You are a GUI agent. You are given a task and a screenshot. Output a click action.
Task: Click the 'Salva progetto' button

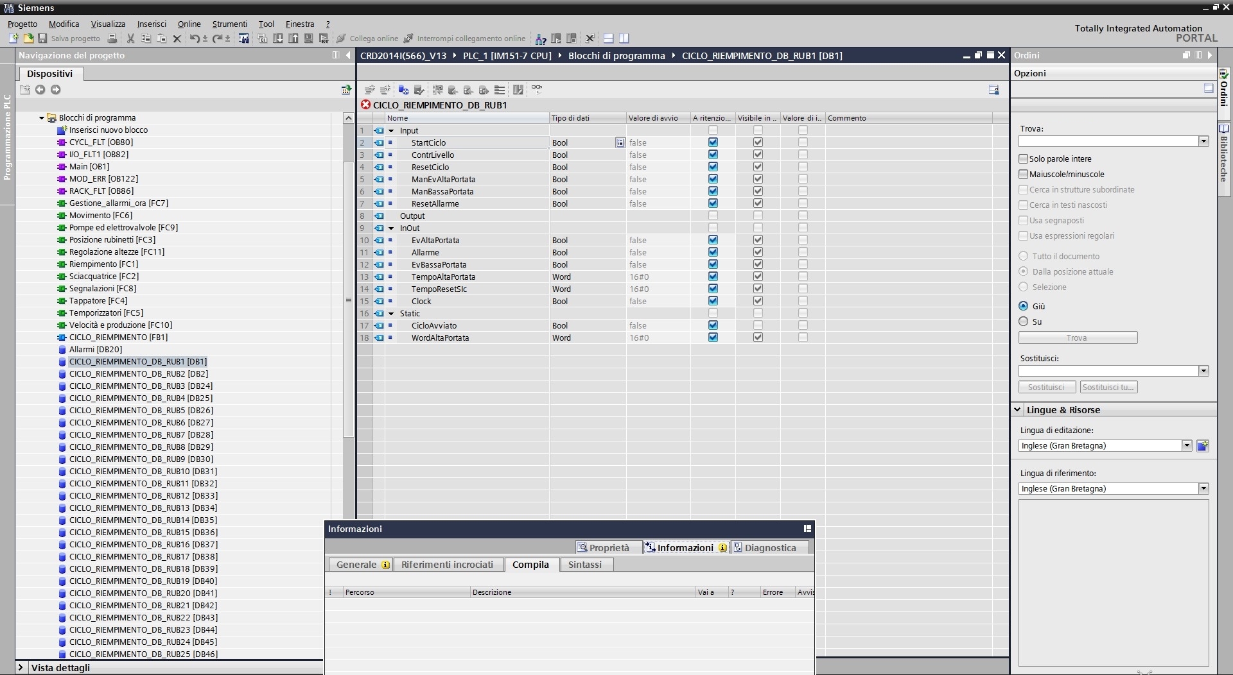click(69, 38)
